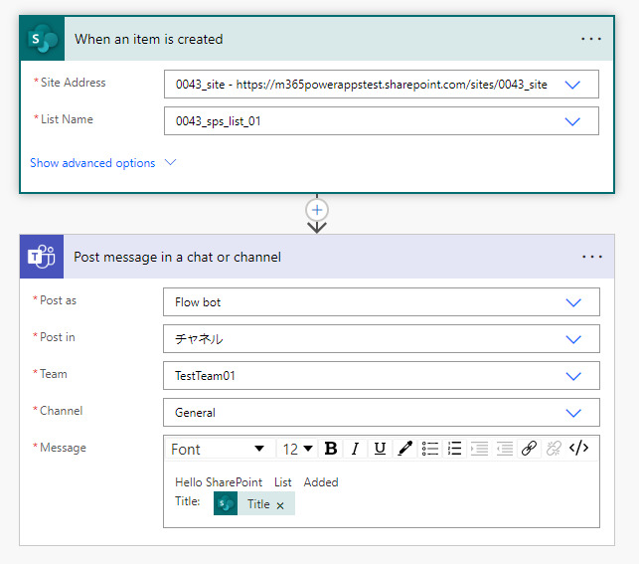This screenshot has width=639, height=564.
Task: Expand the List Name dropdown
Action: click(571, 121)
